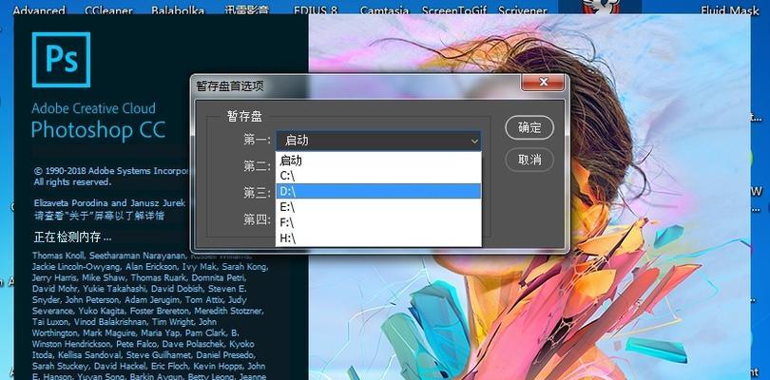Click the Adobe Creative Cloud text
Screen dimensions: 770x380
93,108
